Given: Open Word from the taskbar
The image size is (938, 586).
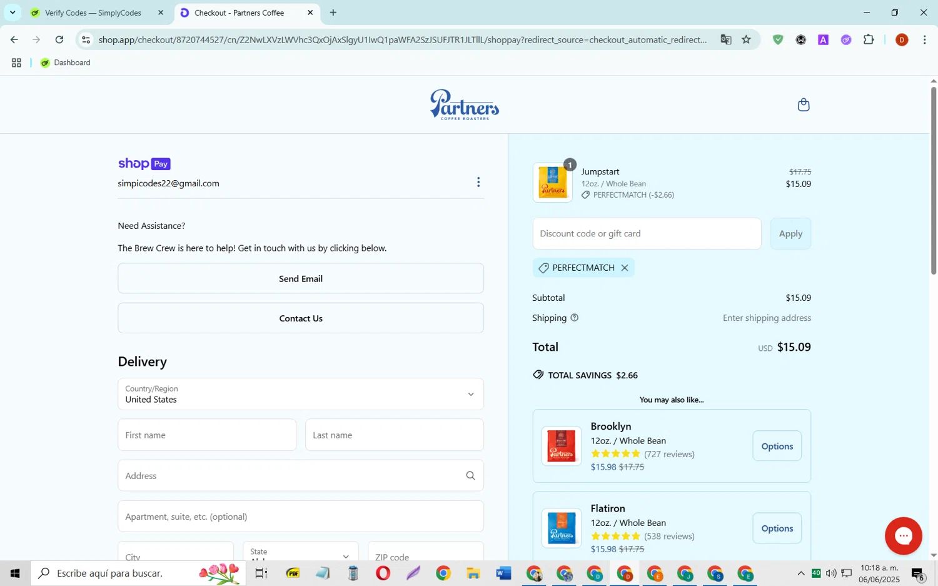Looking at the screenshot, I should tap(503, 573).
